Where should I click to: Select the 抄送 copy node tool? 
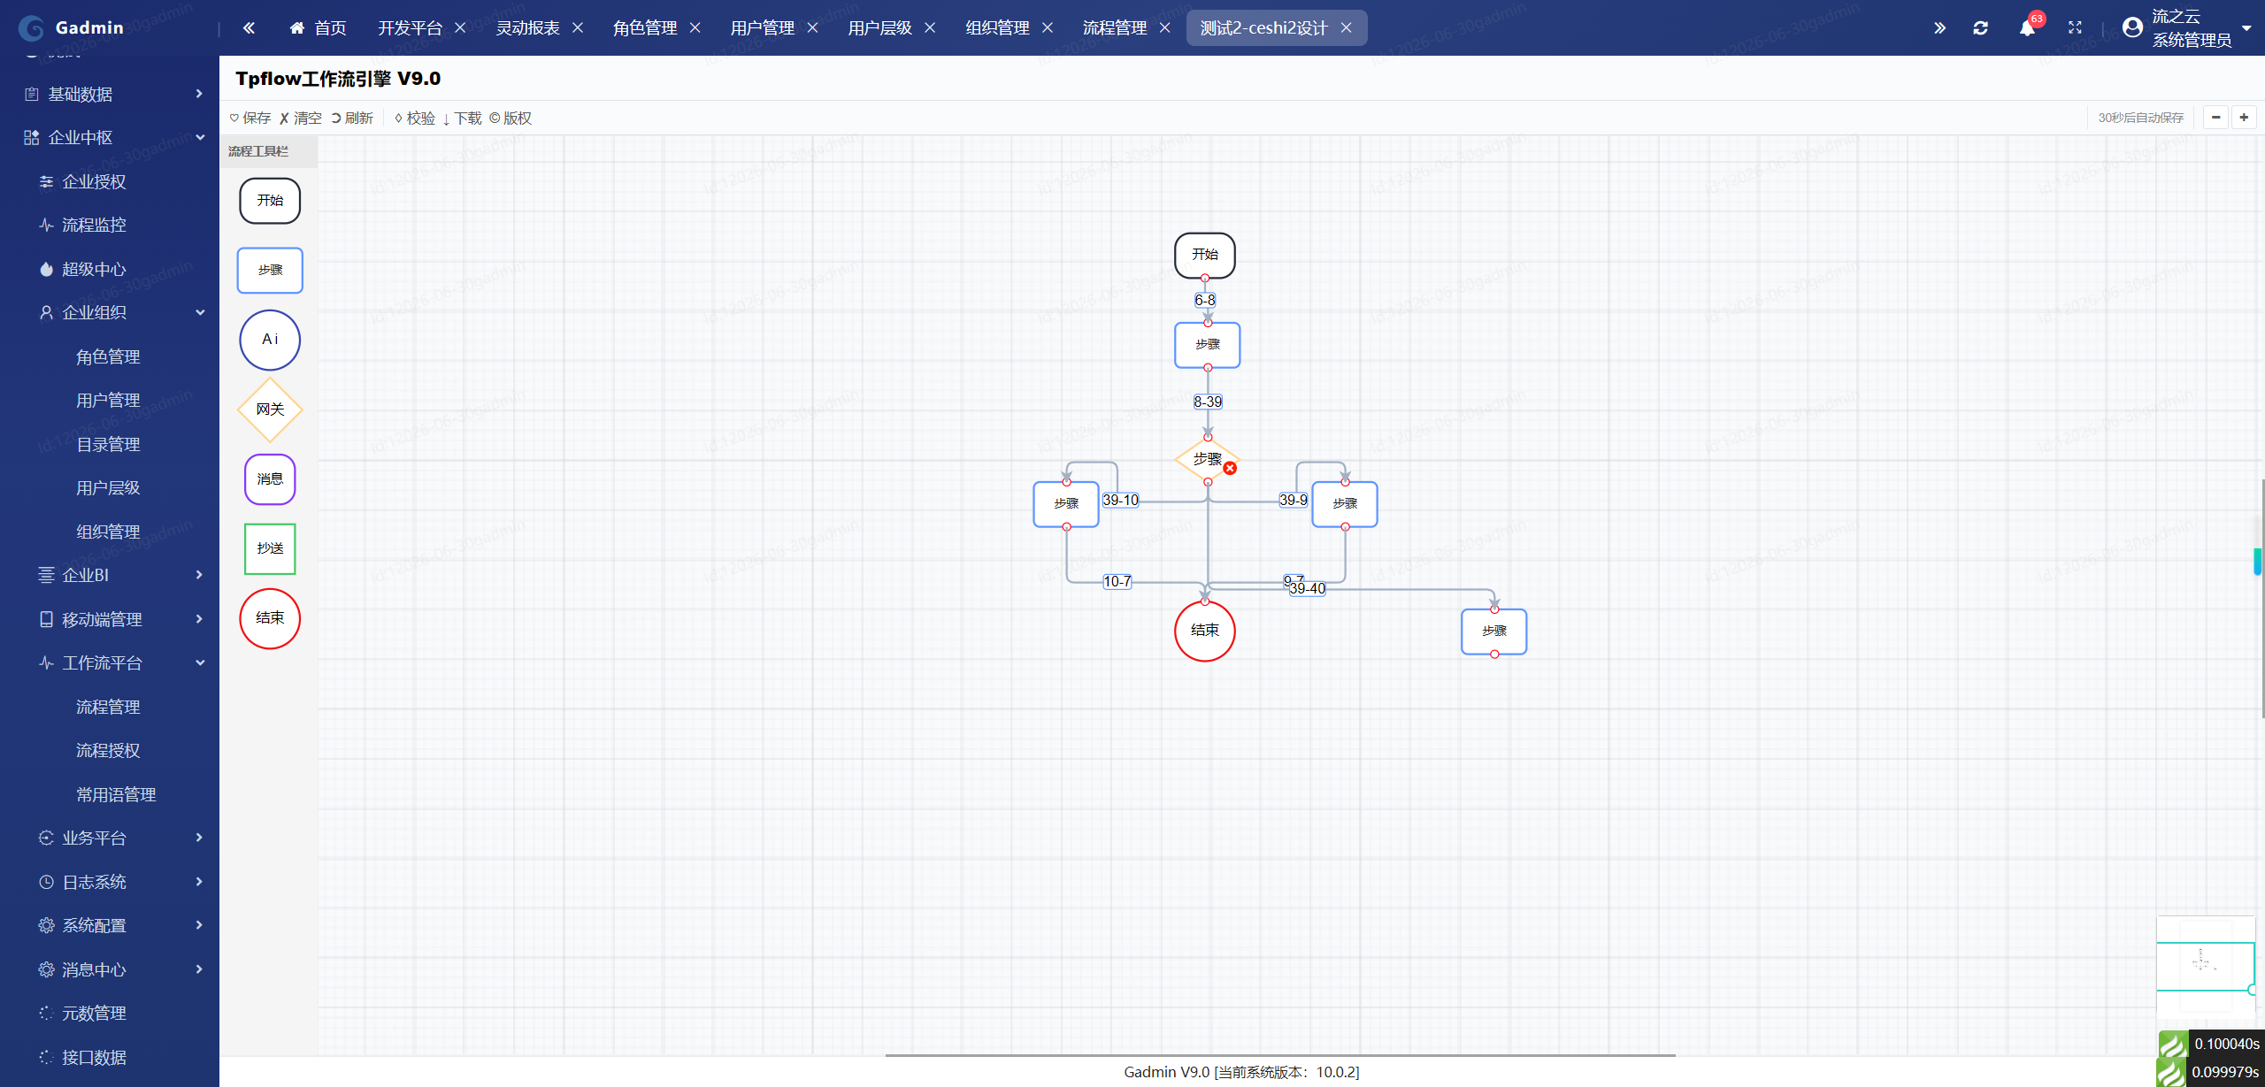[x=270, y=548]
